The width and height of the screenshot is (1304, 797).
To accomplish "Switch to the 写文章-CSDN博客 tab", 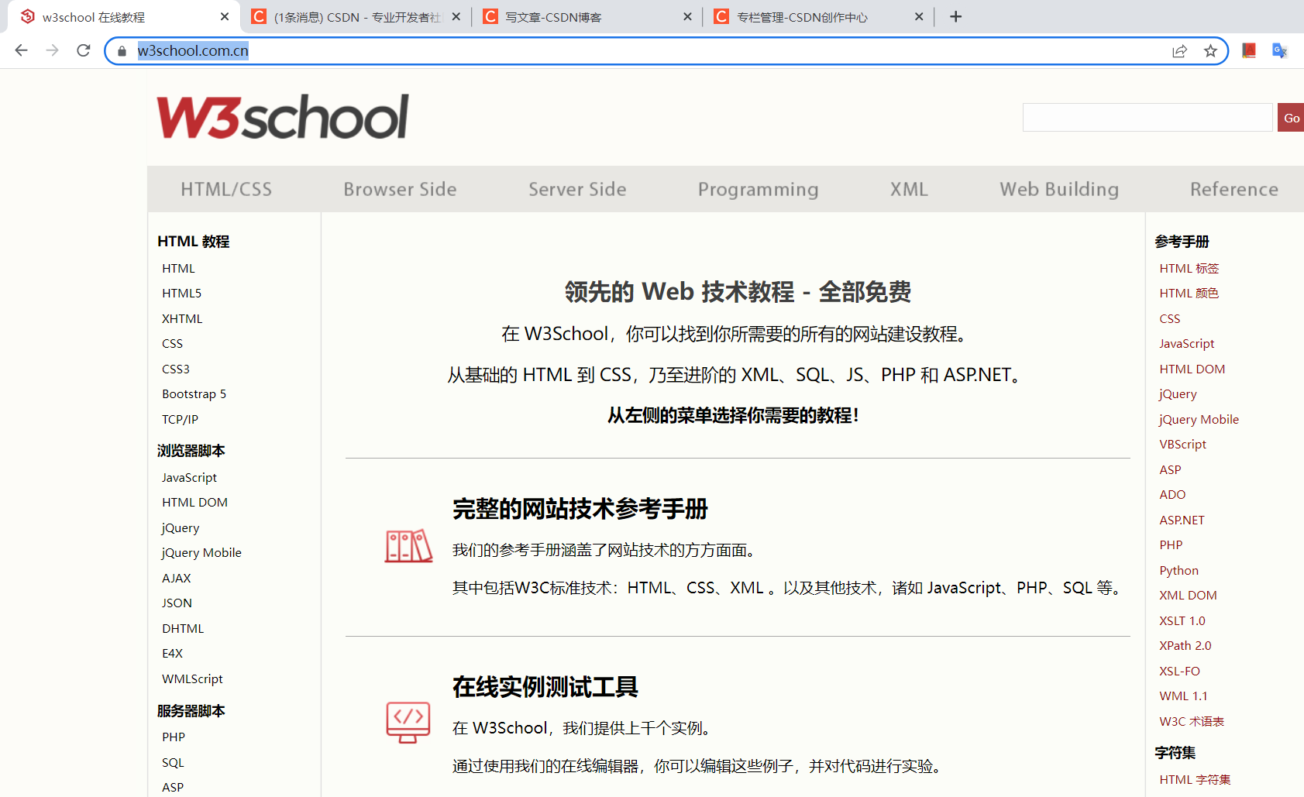I will (587, 17).
